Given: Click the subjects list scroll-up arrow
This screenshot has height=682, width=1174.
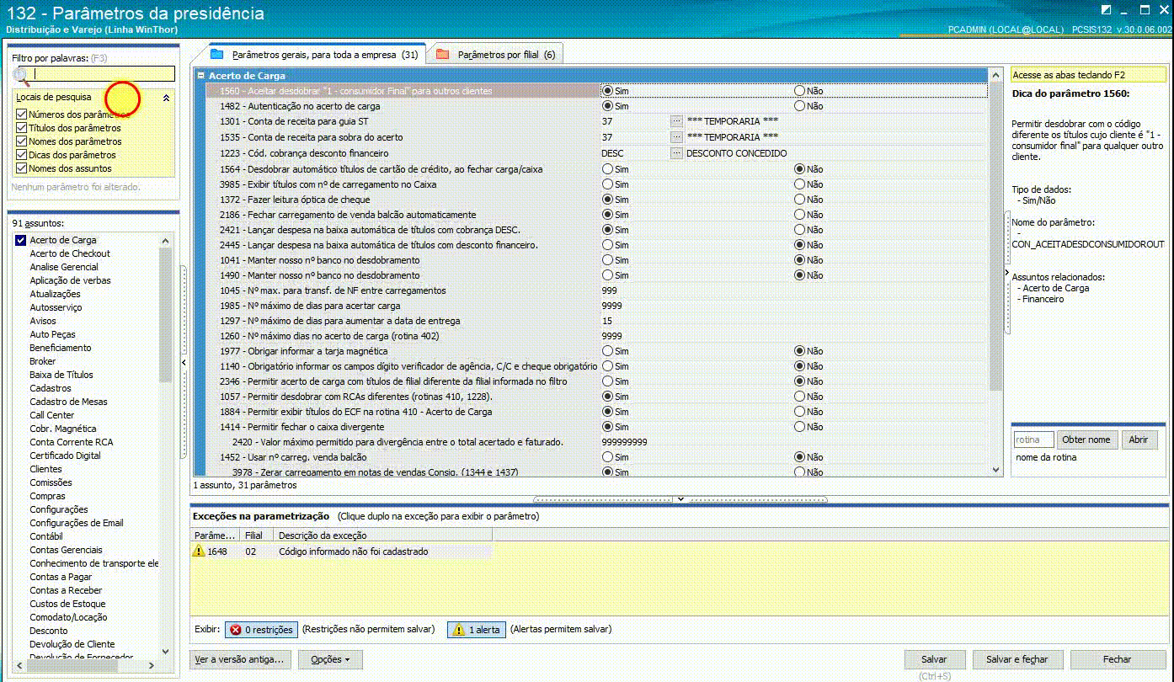Looking at the screenshot, I should (165, 240).
